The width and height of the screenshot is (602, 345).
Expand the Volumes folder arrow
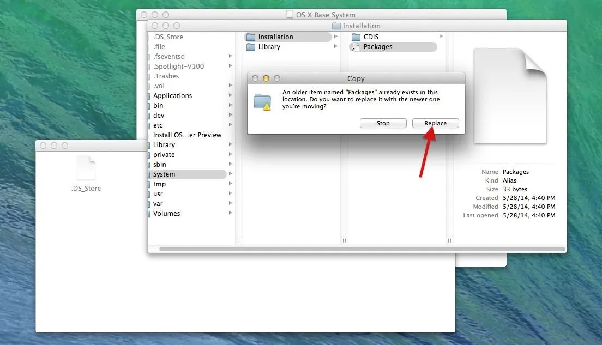(x=231, y=213)
